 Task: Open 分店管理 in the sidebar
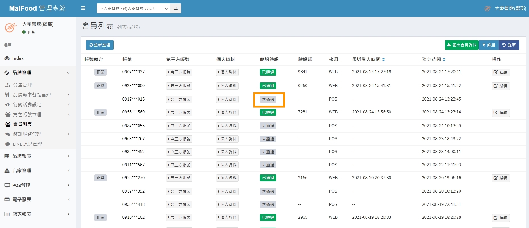click(x=22, y=85)
